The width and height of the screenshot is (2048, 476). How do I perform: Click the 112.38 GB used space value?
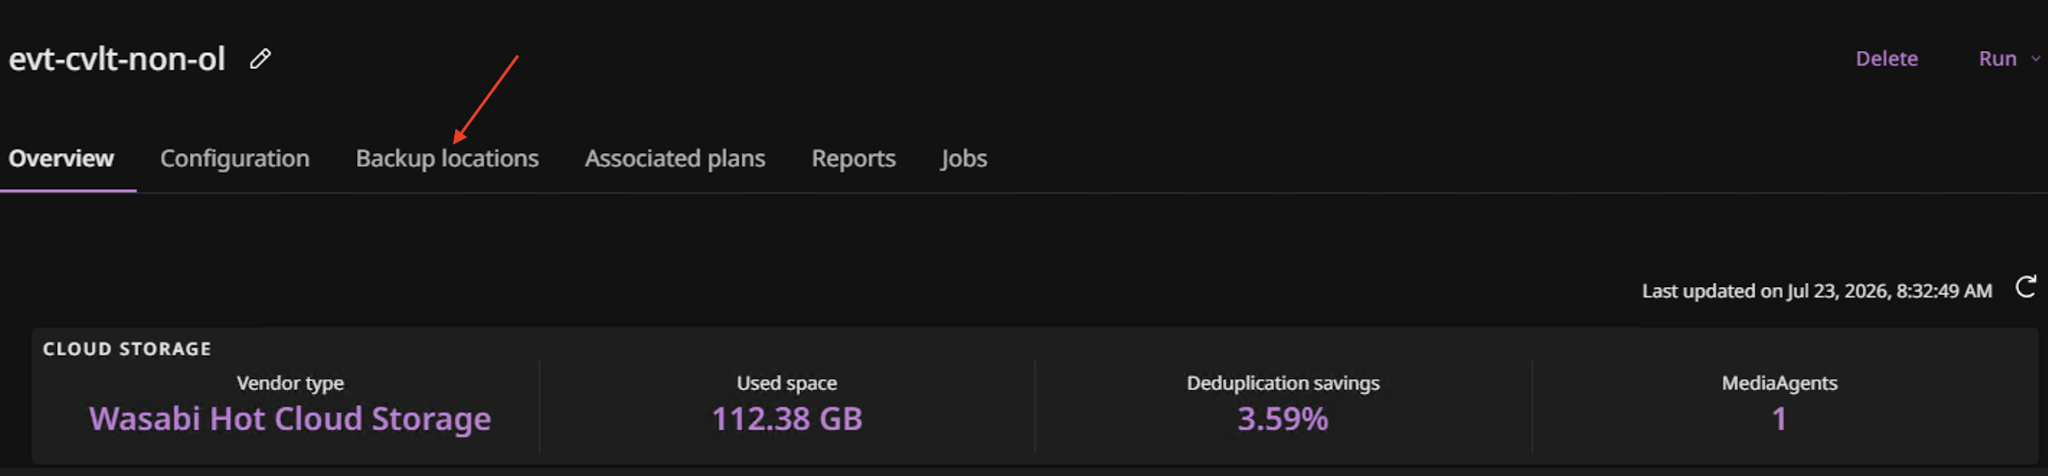pyautogui.click(x=787, y=418)
